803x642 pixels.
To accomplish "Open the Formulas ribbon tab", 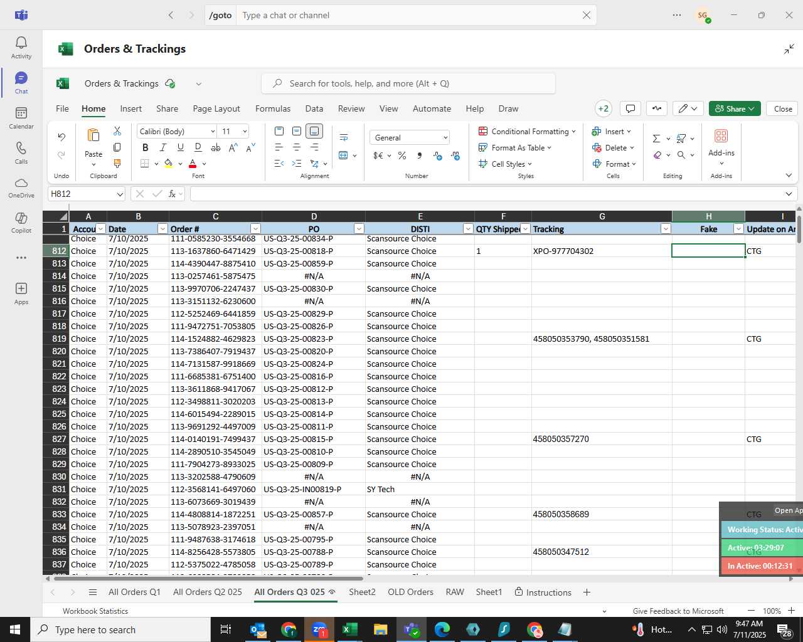I will 273,108.
